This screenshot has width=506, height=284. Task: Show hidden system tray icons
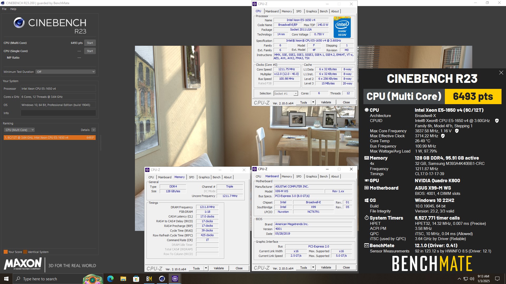coord(459,279)
